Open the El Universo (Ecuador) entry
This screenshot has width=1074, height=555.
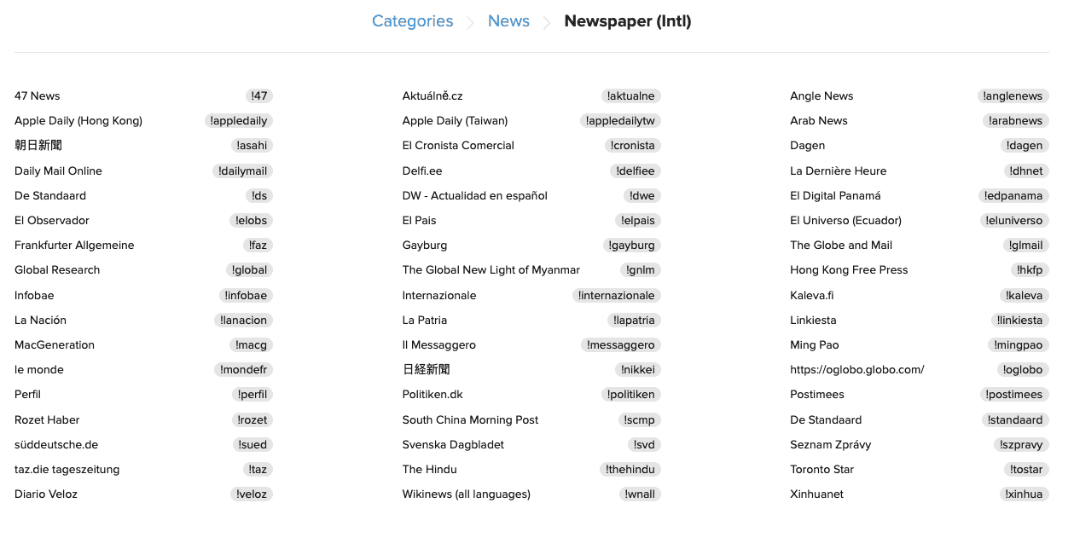click(845, 221)
